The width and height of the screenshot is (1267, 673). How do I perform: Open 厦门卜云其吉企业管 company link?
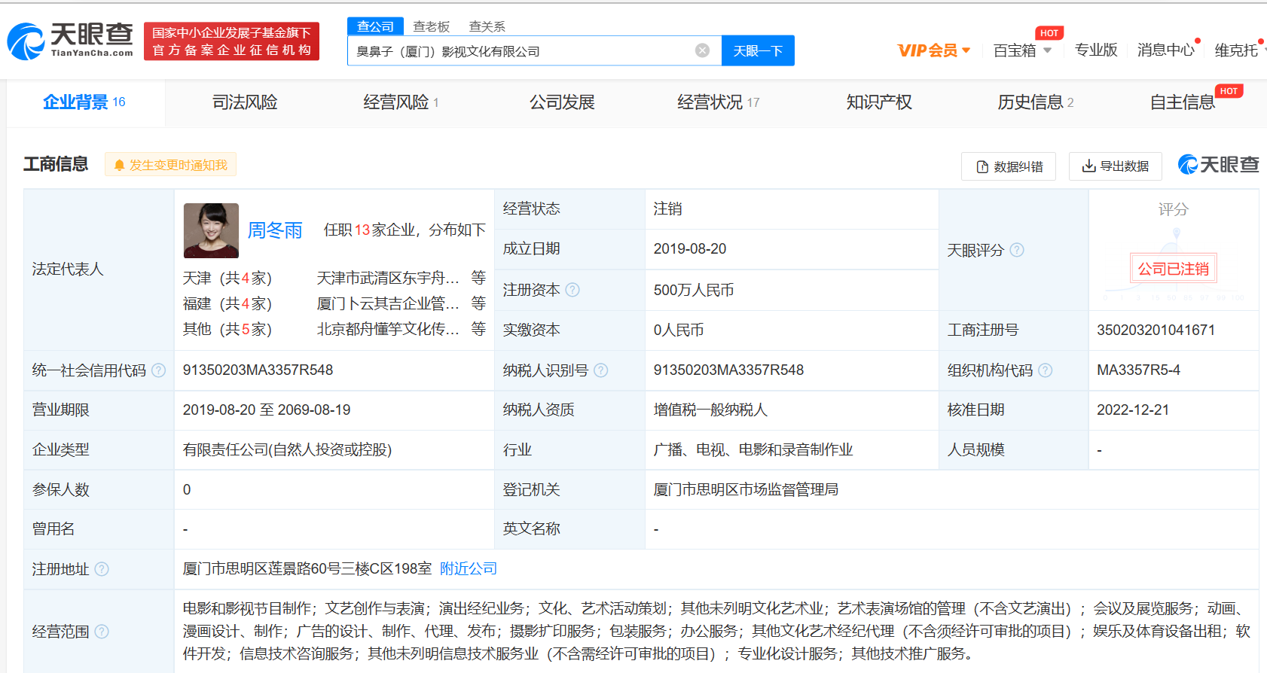(x=388, y=304)
